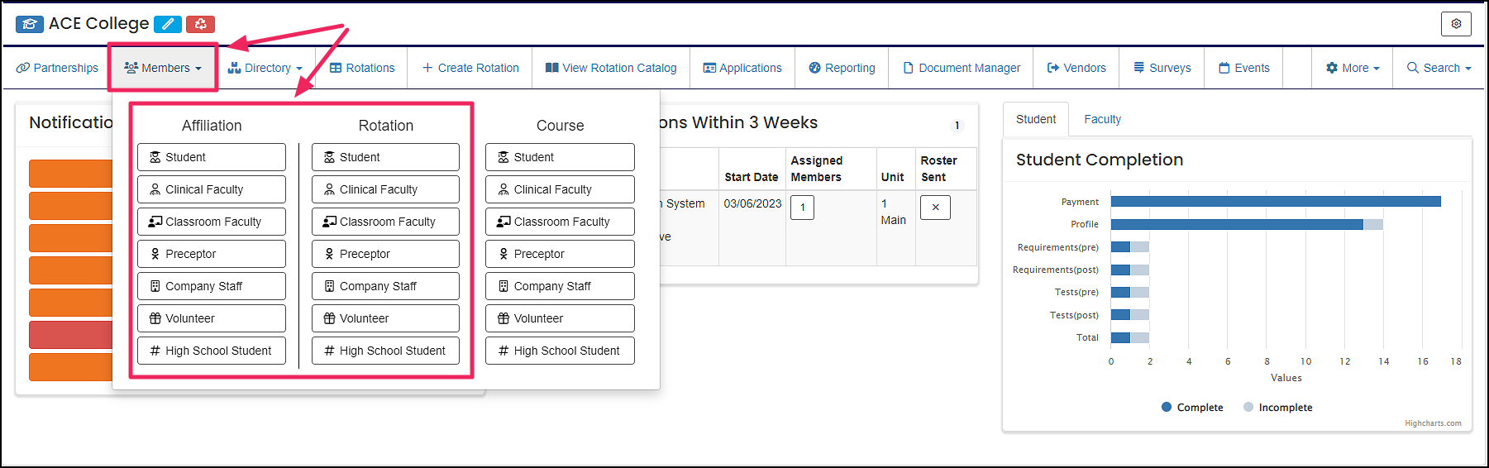This screenshot has height=468, width=1489.
Task: Select Preceptor under Course
Action: click(x=560, y=254)
